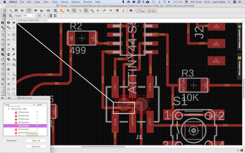Open the Angle dropdown arrow

pos(33,16)
